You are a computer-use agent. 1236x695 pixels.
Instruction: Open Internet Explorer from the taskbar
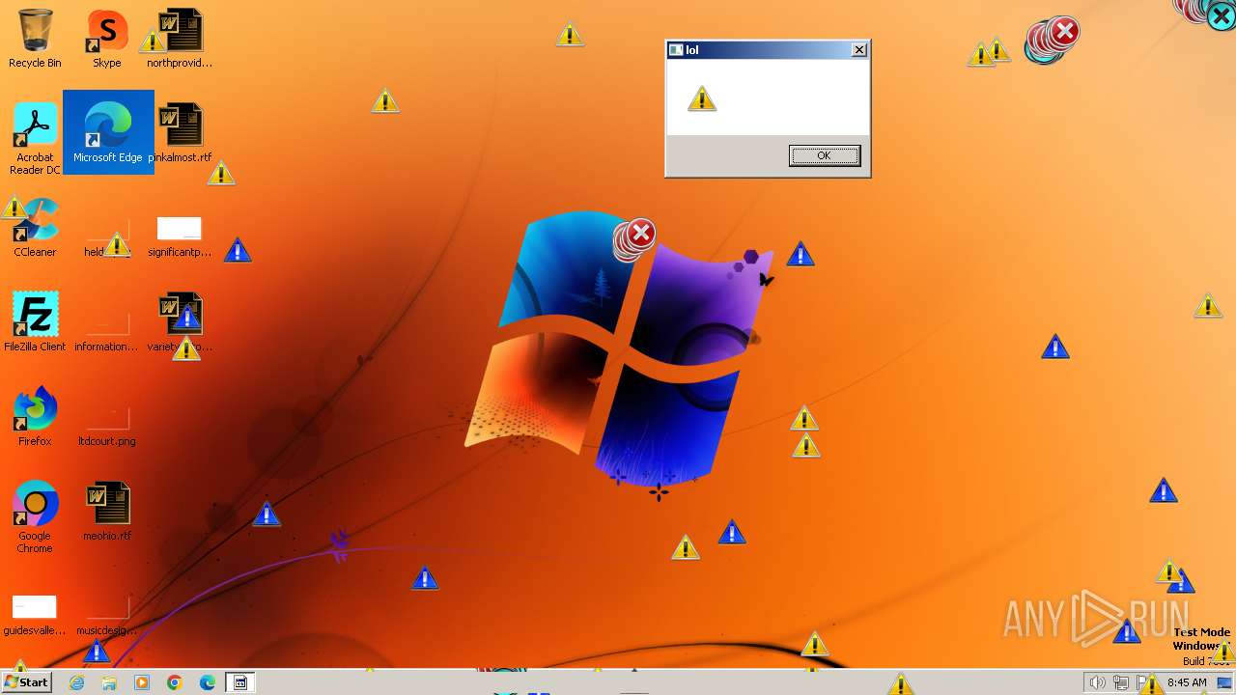77,682
